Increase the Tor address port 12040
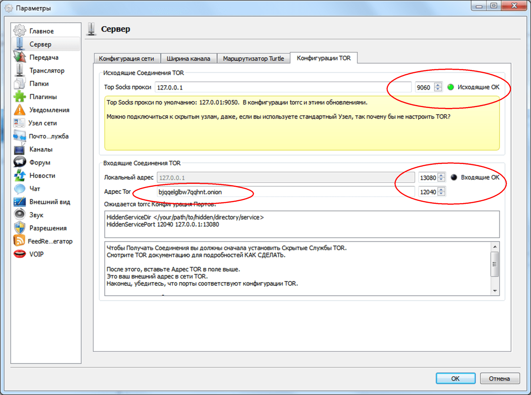 click(442, 190)
